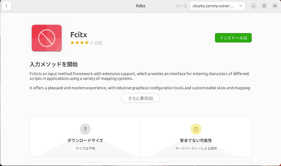
Task: Minimize the Fcitx software window
Action: [x=253, y=6]
